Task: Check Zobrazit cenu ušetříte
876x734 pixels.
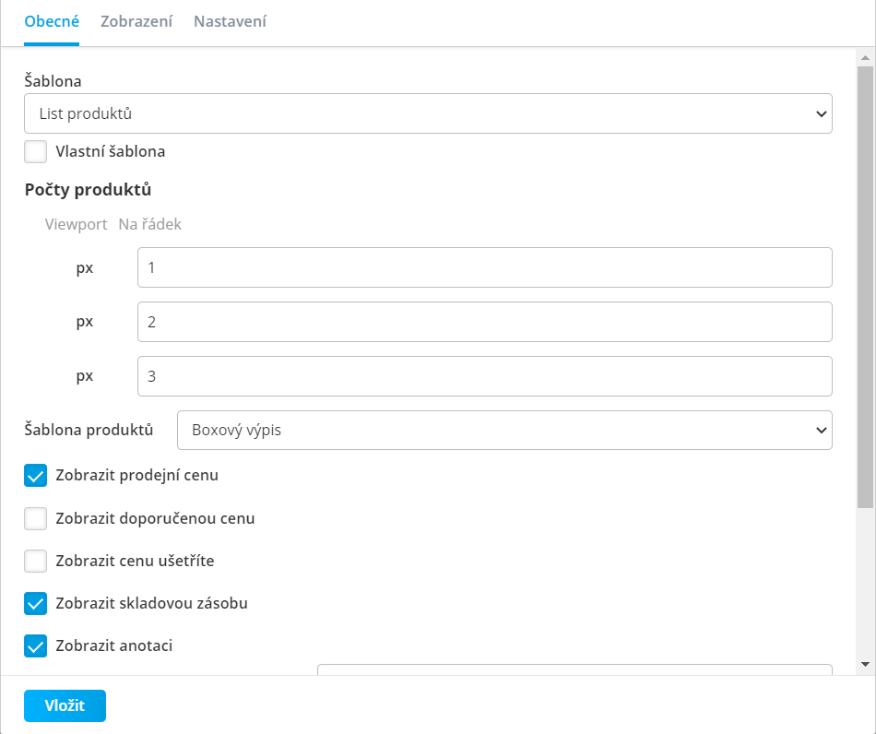Action: [35, 561]
